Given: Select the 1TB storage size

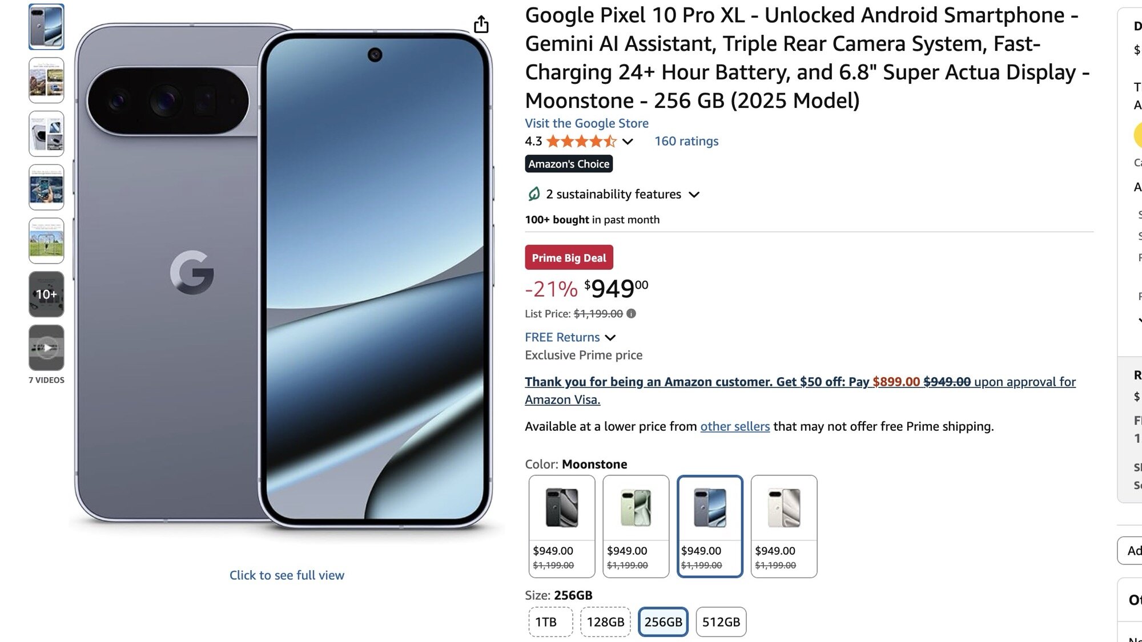Looking at the screenshot, I should [549, 621].
